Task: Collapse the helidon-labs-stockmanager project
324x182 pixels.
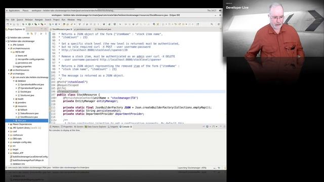Action: coord(7,41)
